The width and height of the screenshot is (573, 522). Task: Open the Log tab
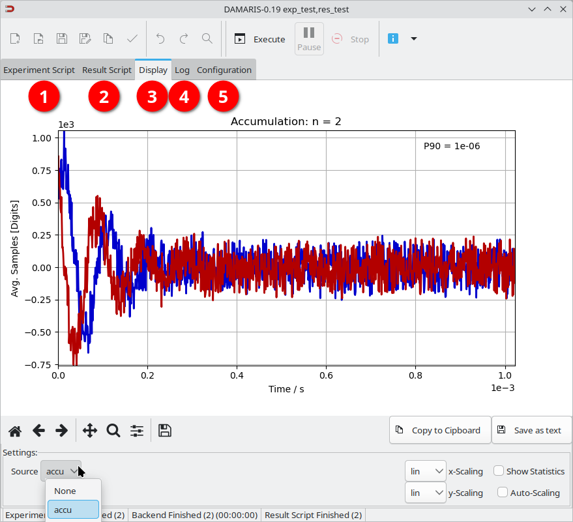tap(182, 70)
